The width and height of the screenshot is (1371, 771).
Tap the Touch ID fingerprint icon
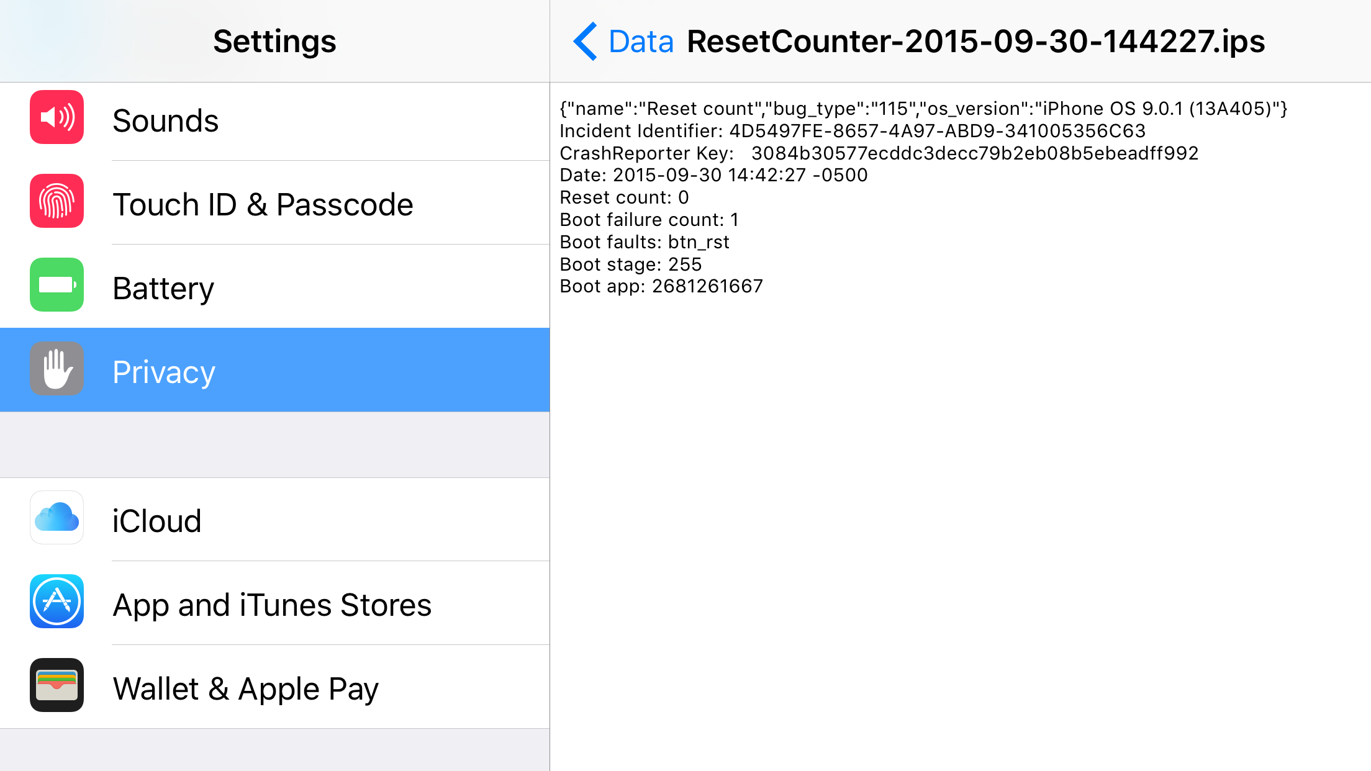click(57, 201)
